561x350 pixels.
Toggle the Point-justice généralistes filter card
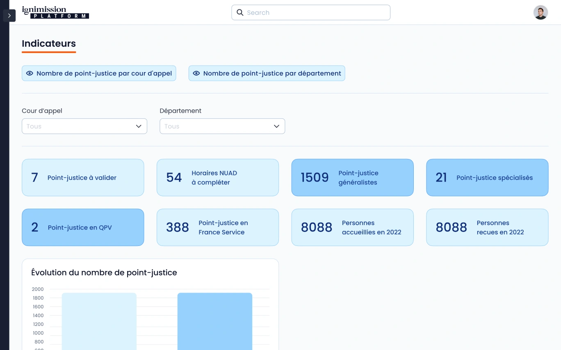pos(352,177)
